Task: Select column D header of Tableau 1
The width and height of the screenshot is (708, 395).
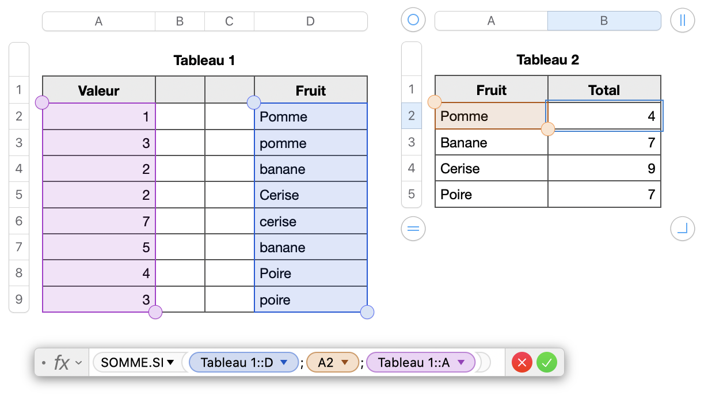Action: pyautogui.click(x=310, y=22)
